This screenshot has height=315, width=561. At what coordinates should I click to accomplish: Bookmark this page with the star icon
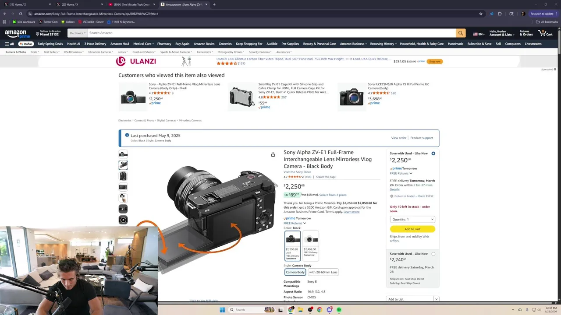click(x=481, y=14)
